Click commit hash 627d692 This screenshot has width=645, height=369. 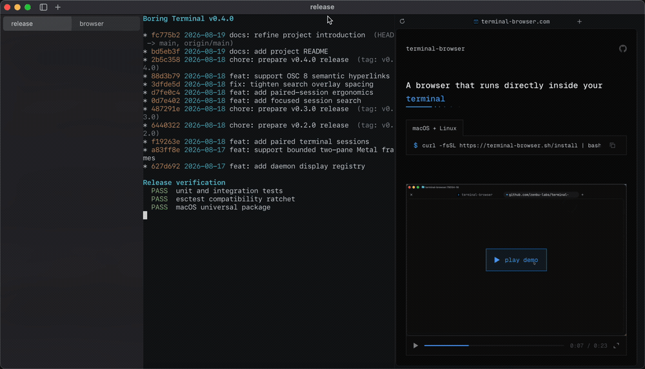click(165, 166)
